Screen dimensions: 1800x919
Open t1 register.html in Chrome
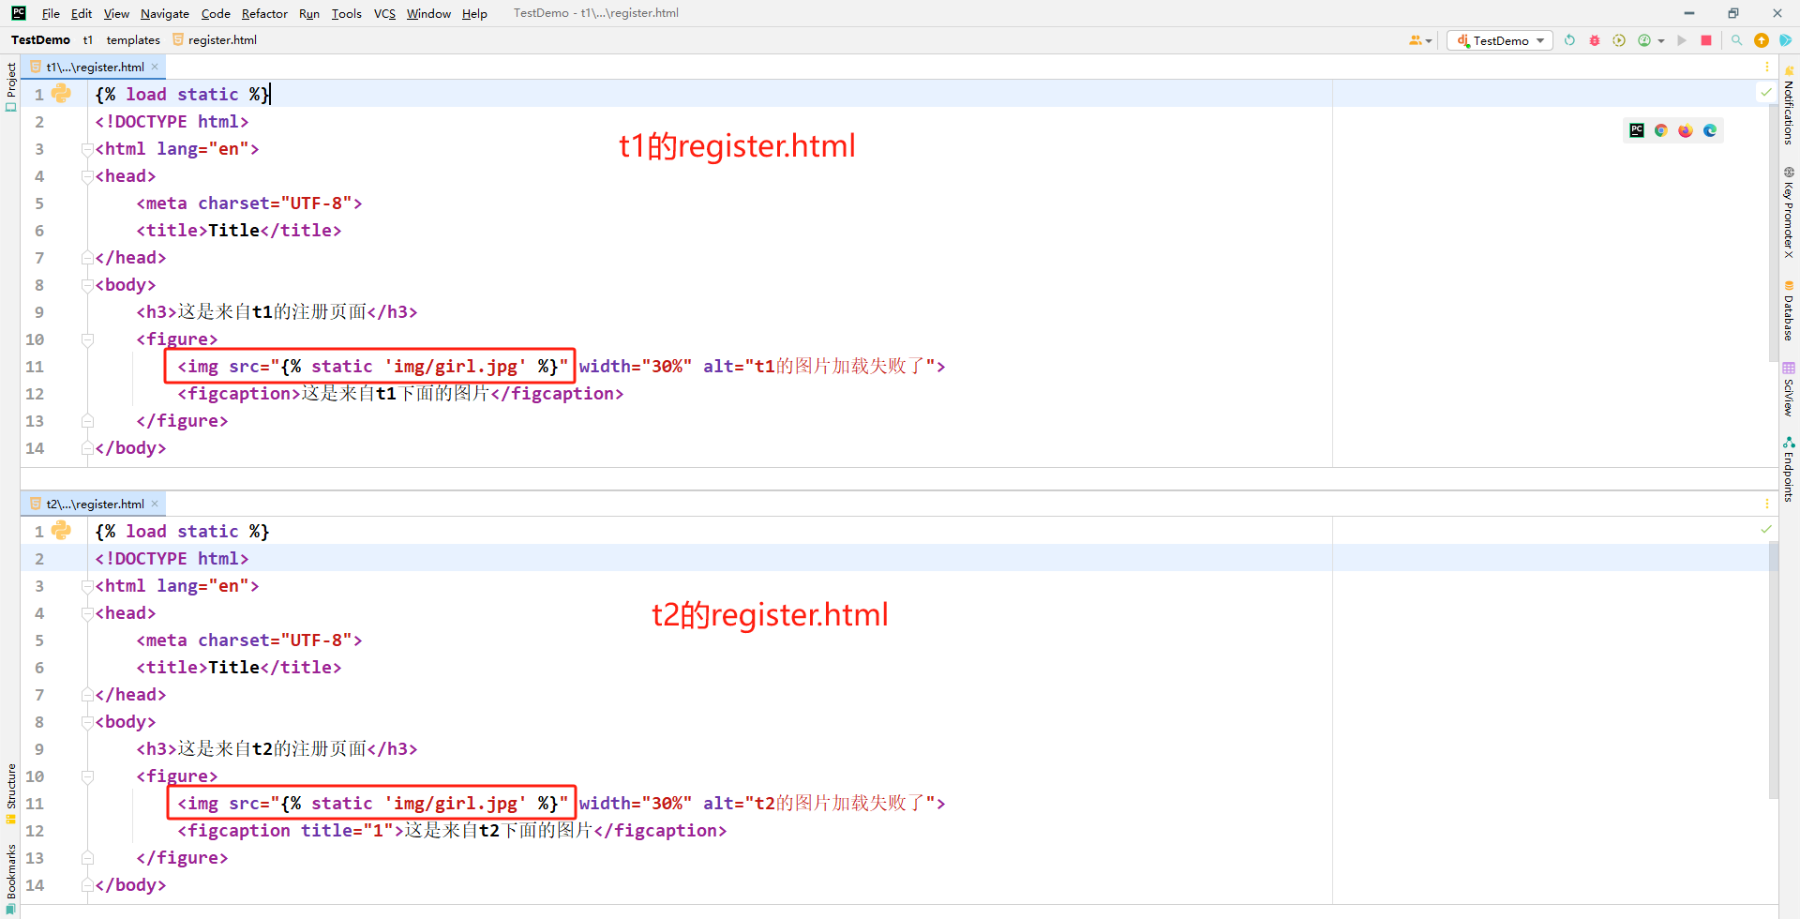1661,130
